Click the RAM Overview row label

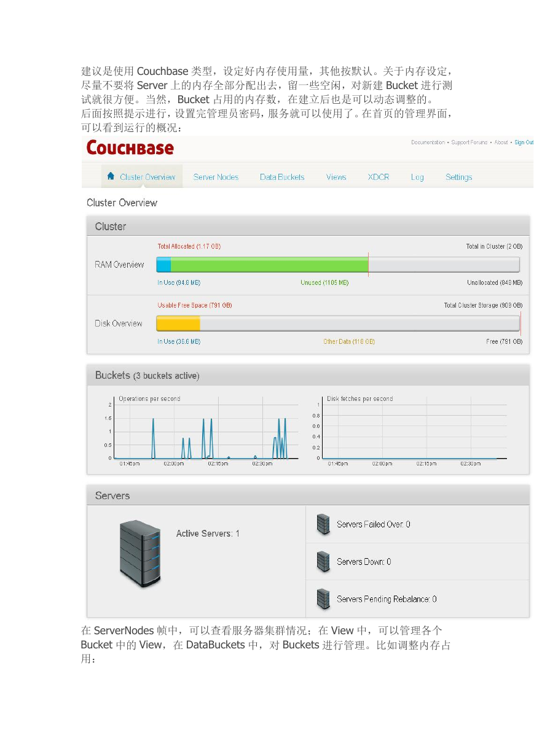pos(119,265)
